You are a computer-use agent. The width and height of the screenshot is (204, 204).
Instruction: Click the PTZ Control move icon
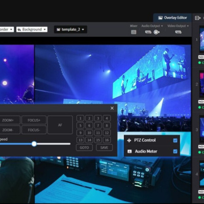click(x=129, y=140)
